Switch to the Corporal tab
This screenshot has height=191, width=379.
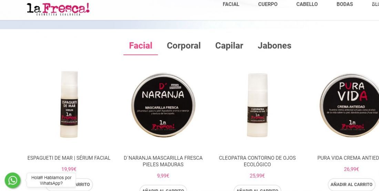184,46
